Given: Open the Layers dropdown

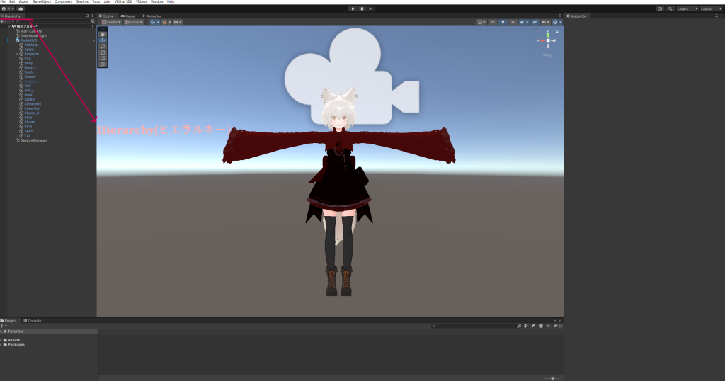Looking at the screenshot, I should 685,8.
